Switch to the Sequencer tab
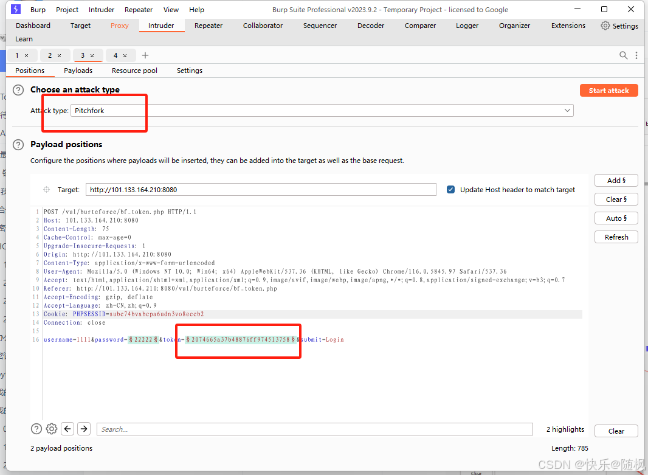 tap(320, 26)
